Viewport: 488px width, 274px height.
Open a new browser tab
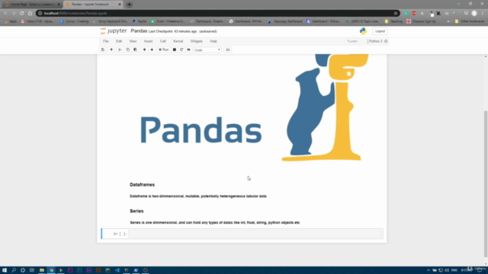pos(129,5)
